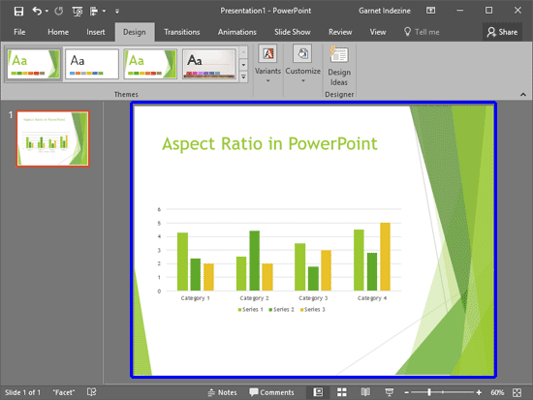Switch to Normal view icon
Screen dimensions: 533x400
pos(318,392)
